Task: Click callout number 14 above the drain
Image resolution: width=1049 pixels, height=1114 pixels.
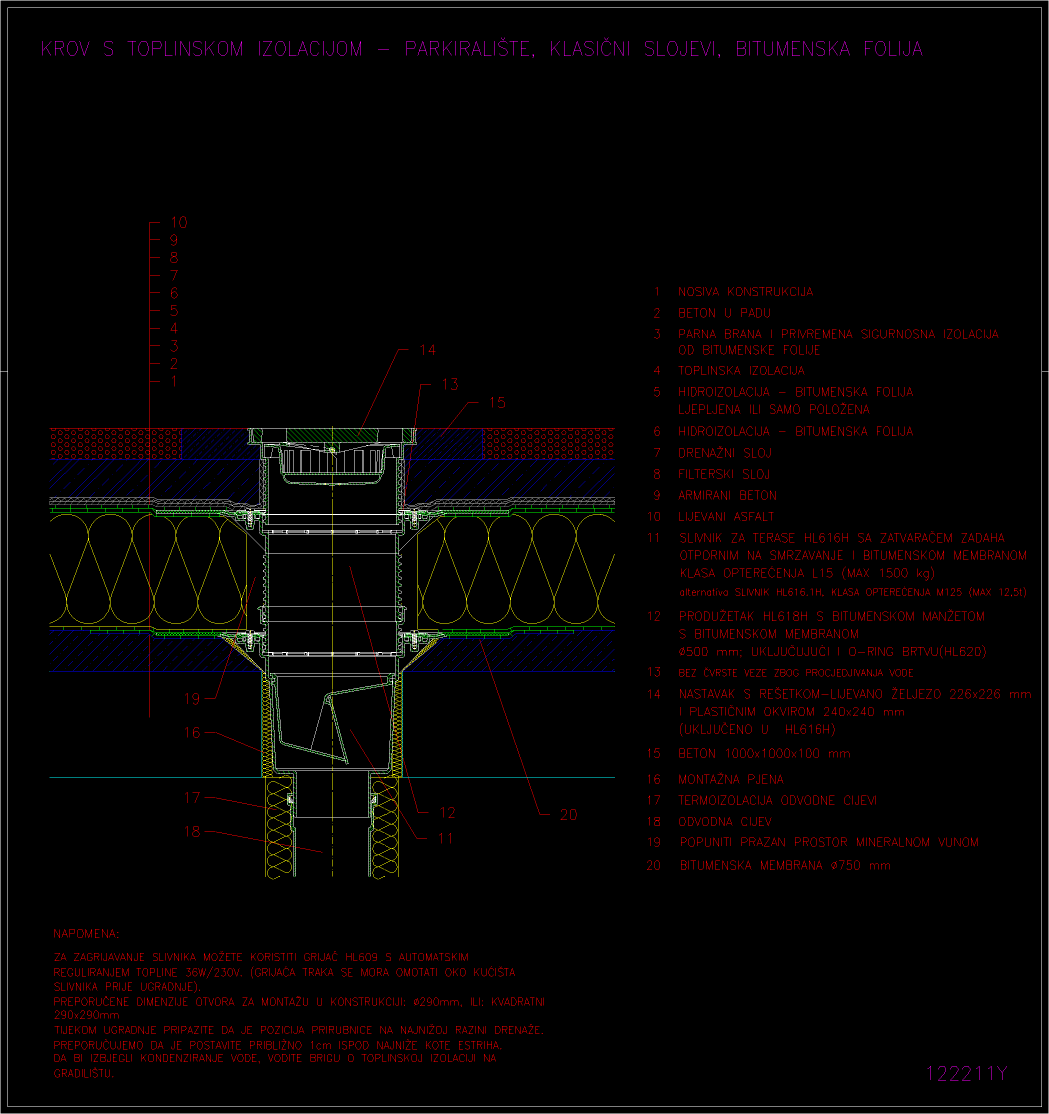Action: click(427, 350)
